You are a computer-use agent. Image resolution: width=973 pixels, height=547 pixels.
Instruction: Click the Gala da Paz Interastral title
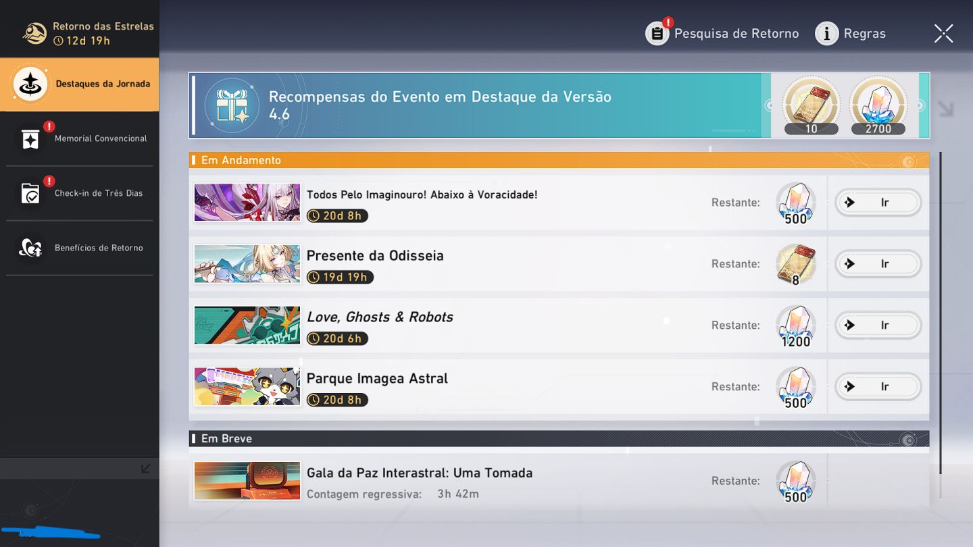click(x=420, y=473)
